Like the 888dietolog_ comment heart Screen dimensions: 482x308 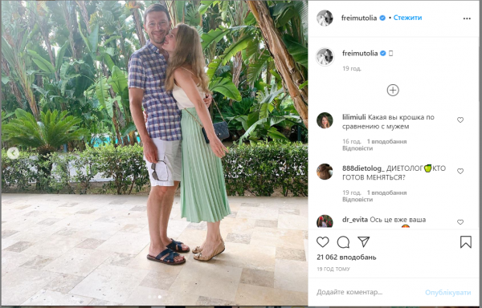coord(460,171)
